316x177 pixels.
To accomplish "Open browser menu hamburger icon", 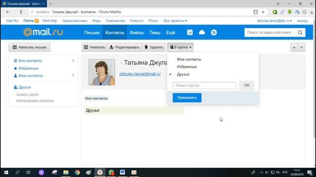I will click(278, 3).
